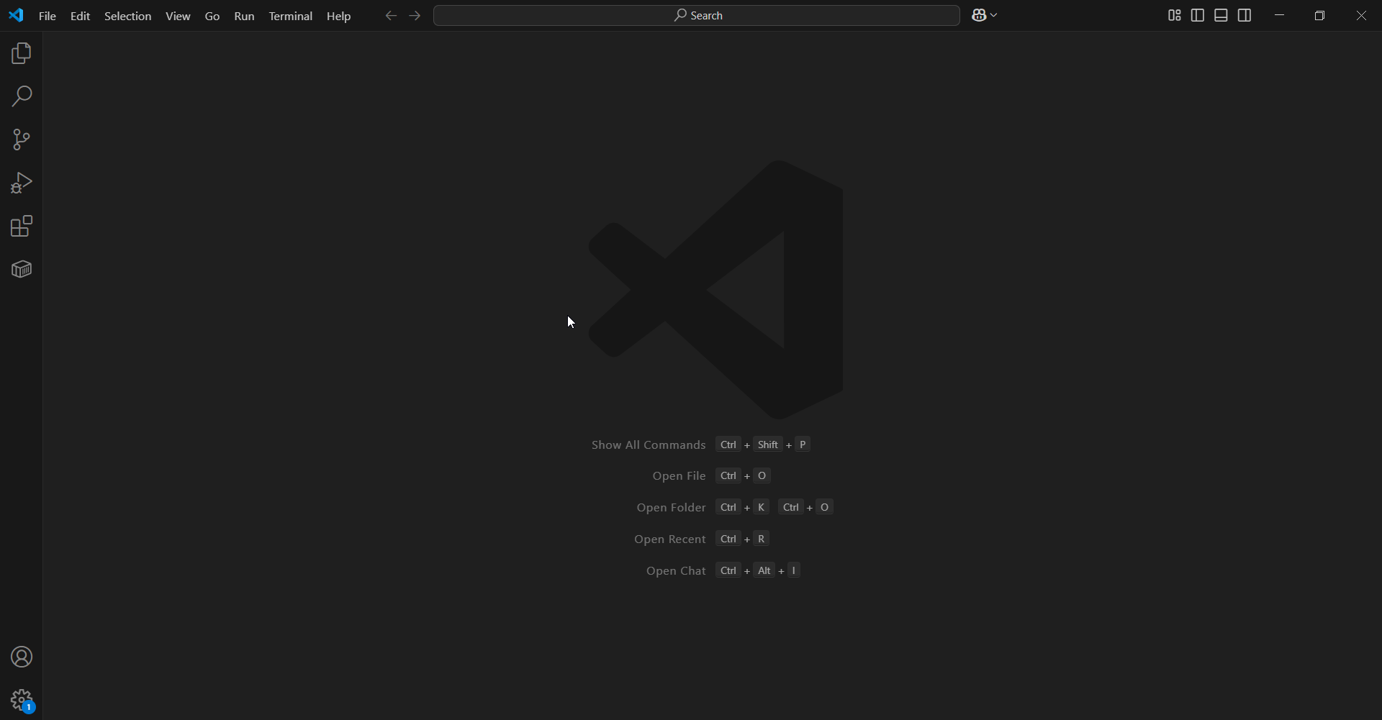This screenshot has height=720, width=1382.
Task: Open the Source Control view
Action: [x=22, y=140]
